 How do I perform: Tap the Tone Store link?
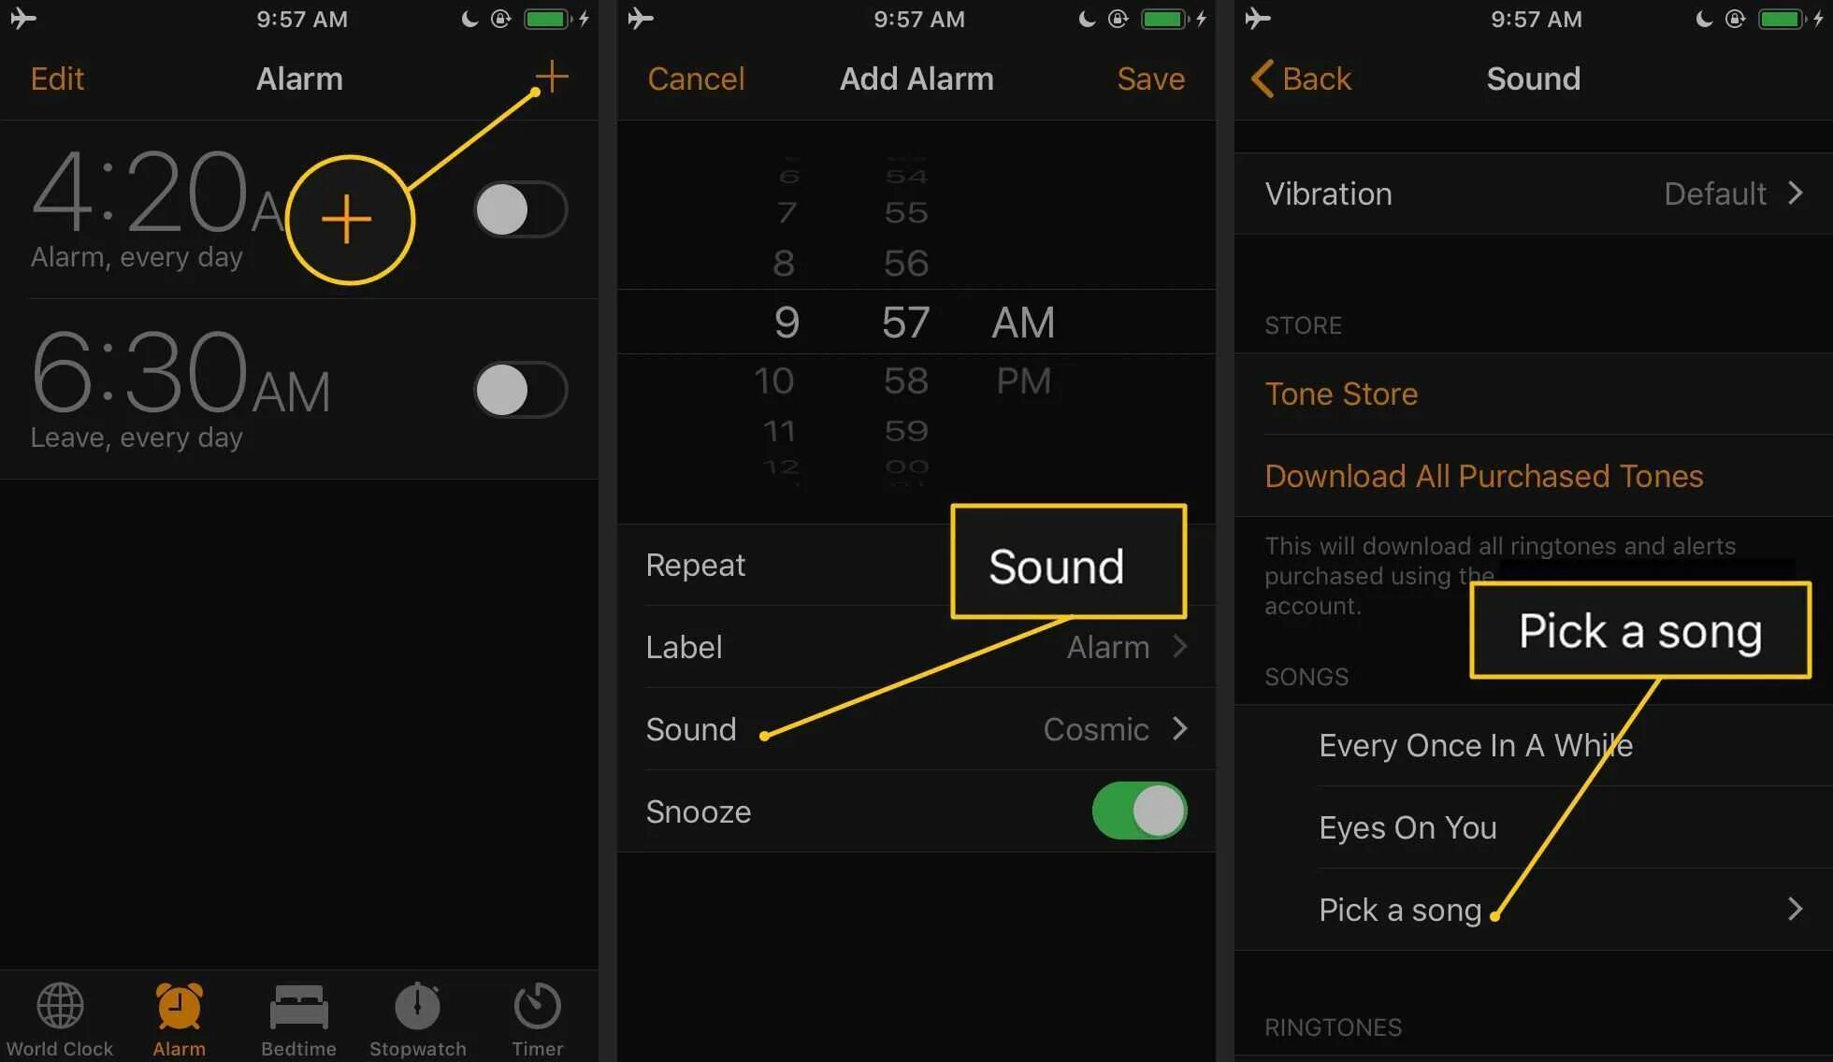coord(1341,394)
